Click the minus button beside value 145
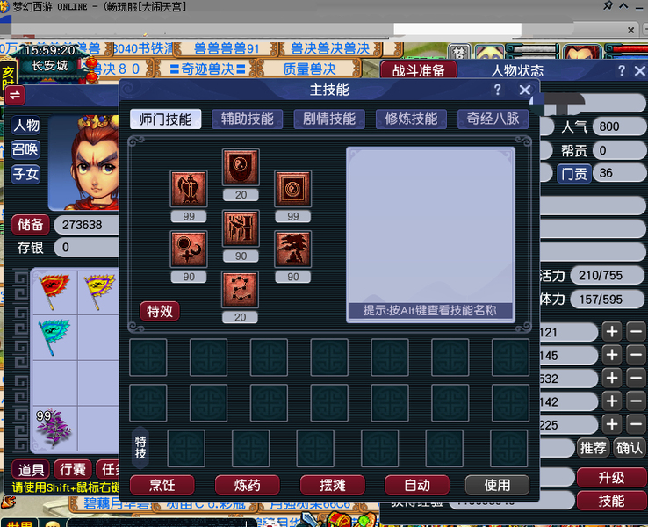 tap(636, 355)
